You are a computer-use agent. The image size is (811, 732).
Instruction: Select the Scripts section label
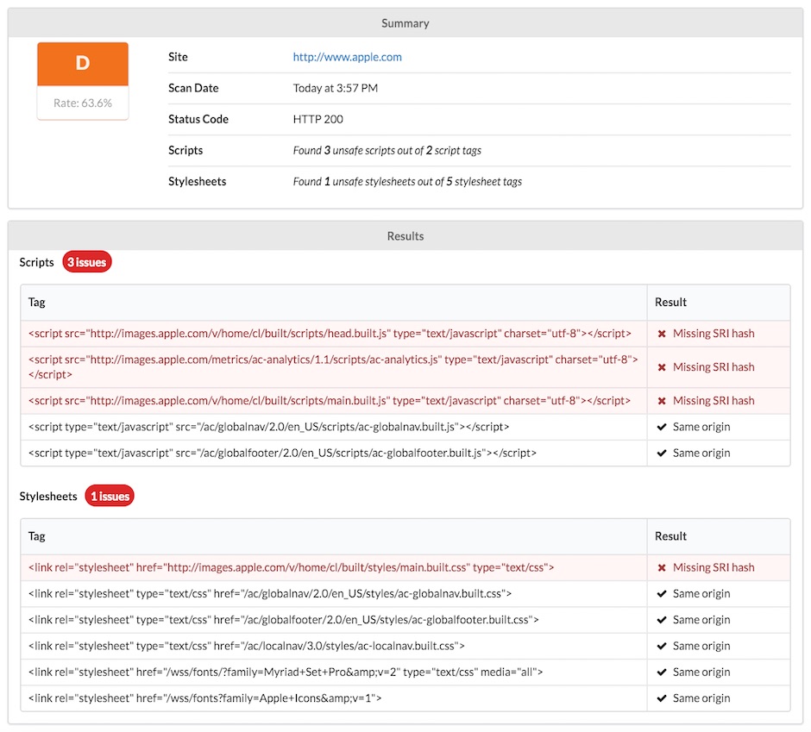click(x=36, y=262)
